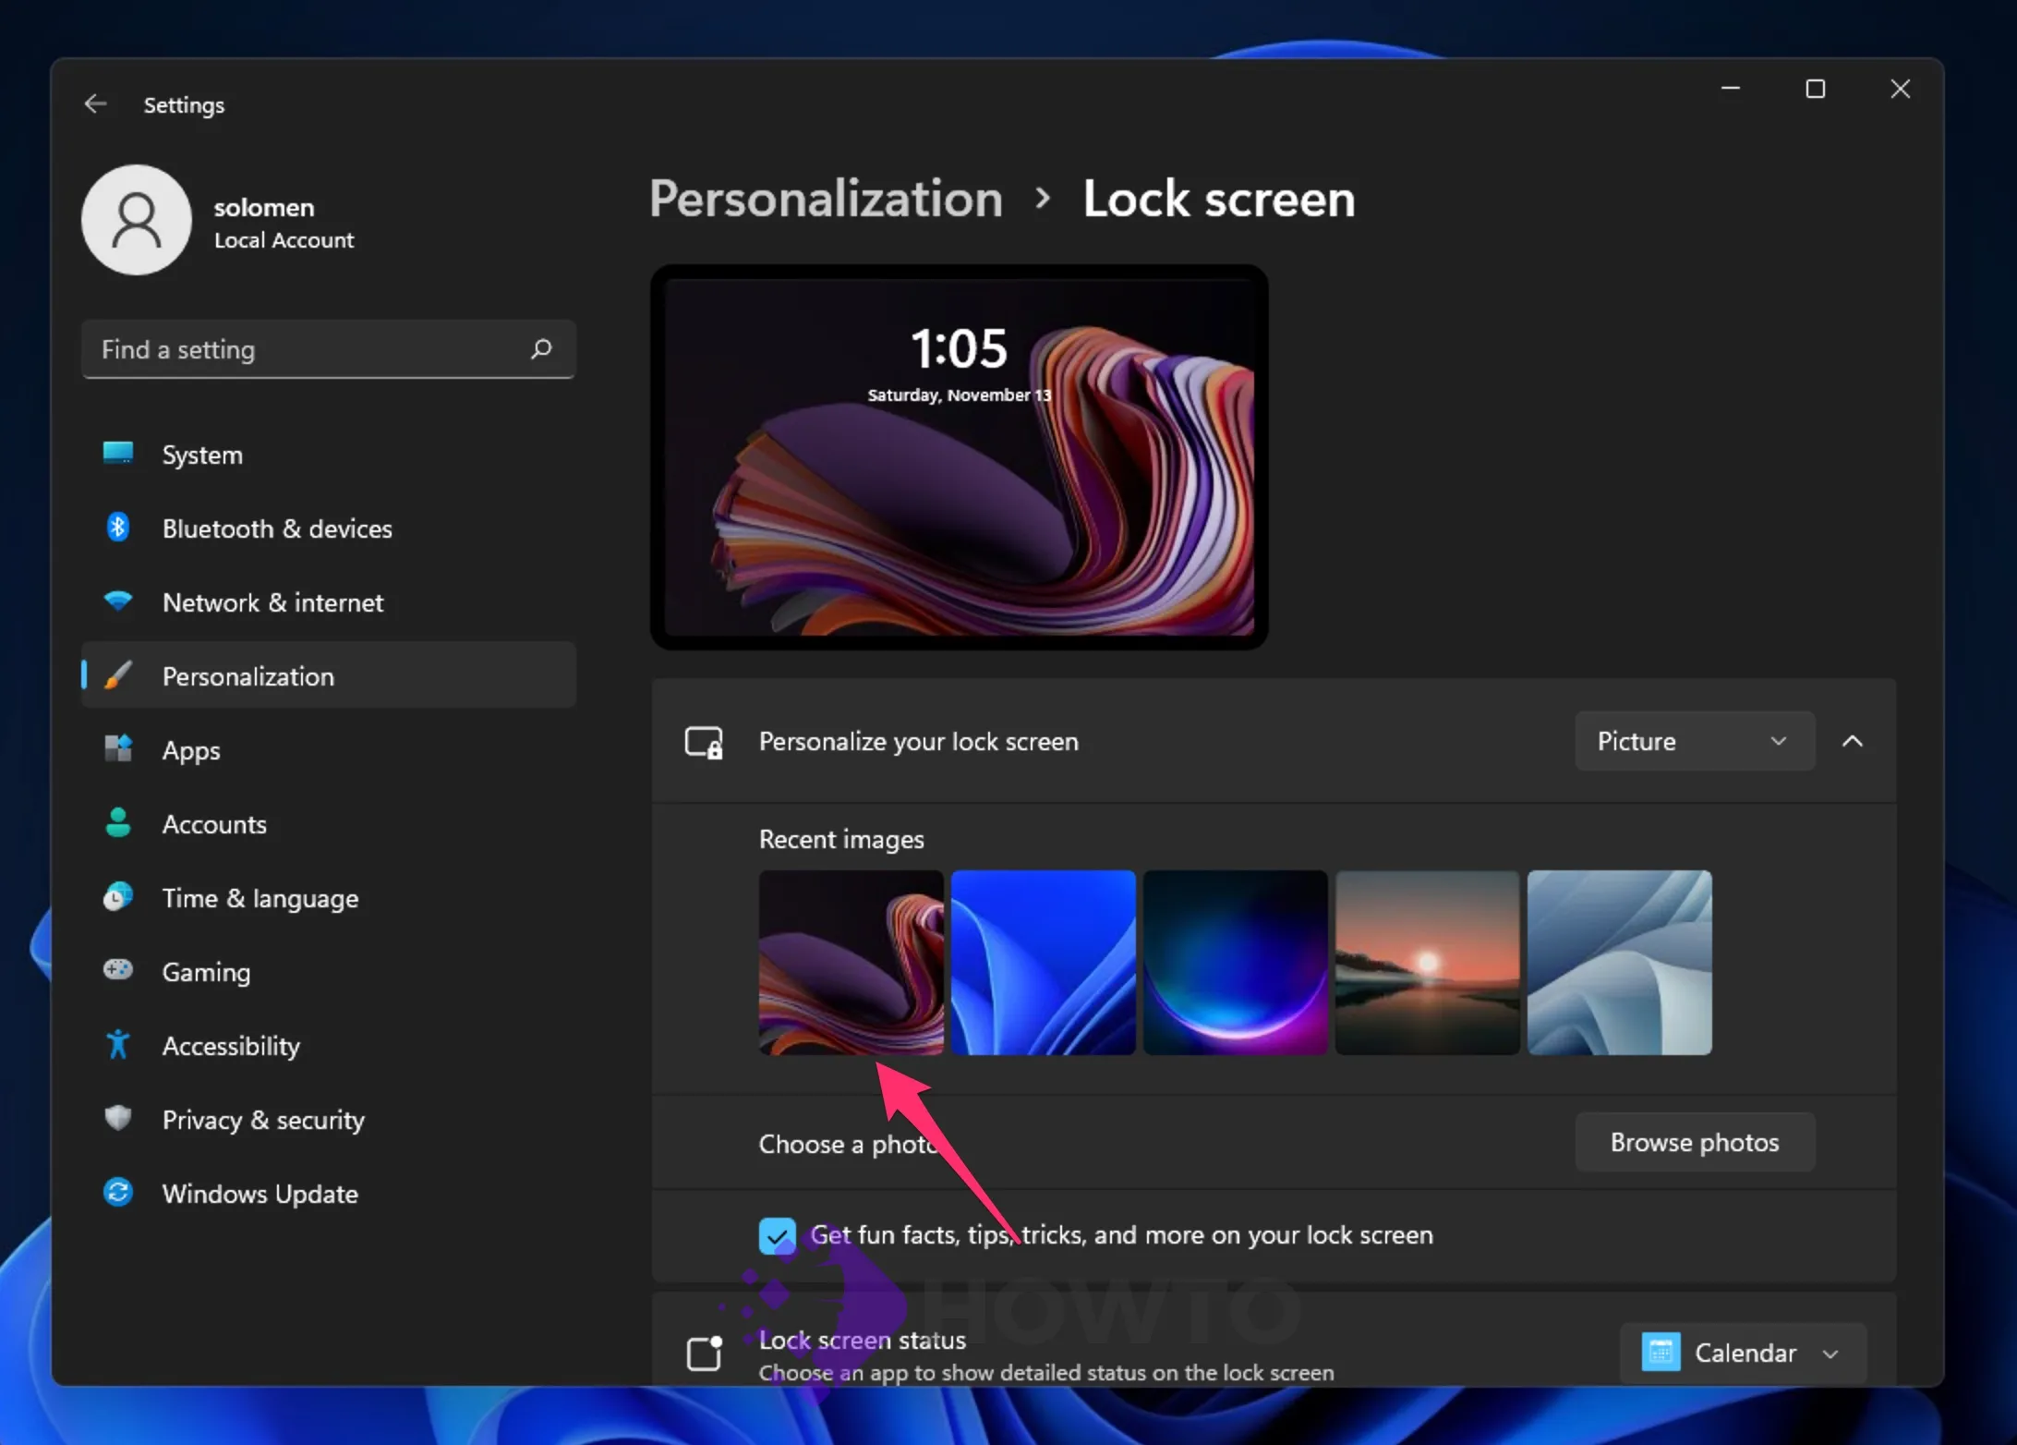Maximize the Settings window
Image resolution: width=2017 pixels, height=1445 pixels.
click(1816, 89)
